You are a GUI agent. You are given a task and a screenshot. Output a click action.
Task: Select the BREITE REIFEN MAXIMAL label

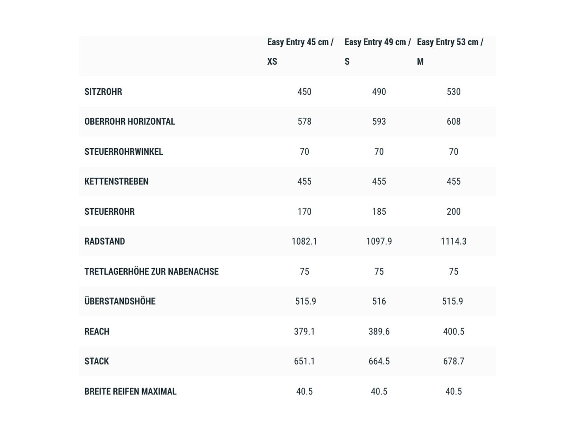[x=130, y=391]
